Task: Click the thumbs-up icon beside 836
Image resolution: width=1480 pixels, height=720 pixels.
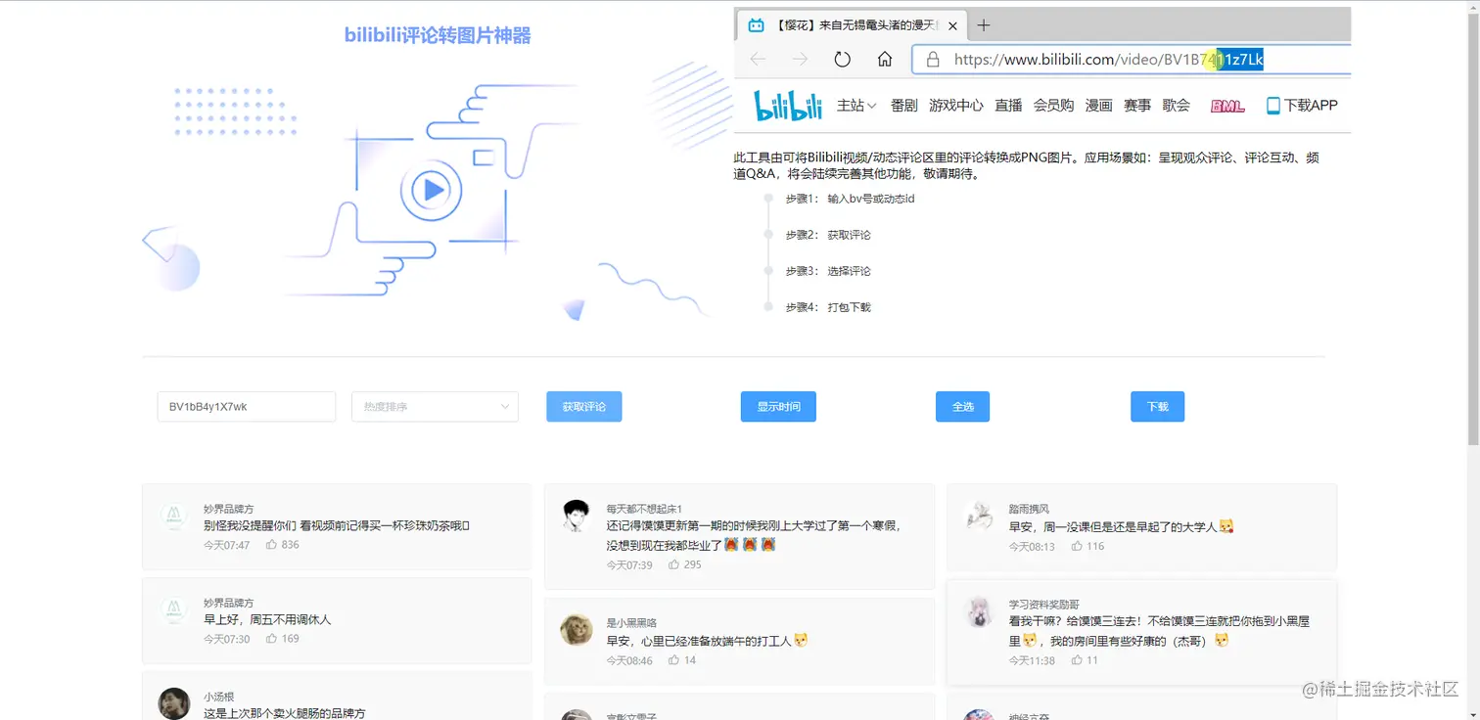Action: click(271, 545)
